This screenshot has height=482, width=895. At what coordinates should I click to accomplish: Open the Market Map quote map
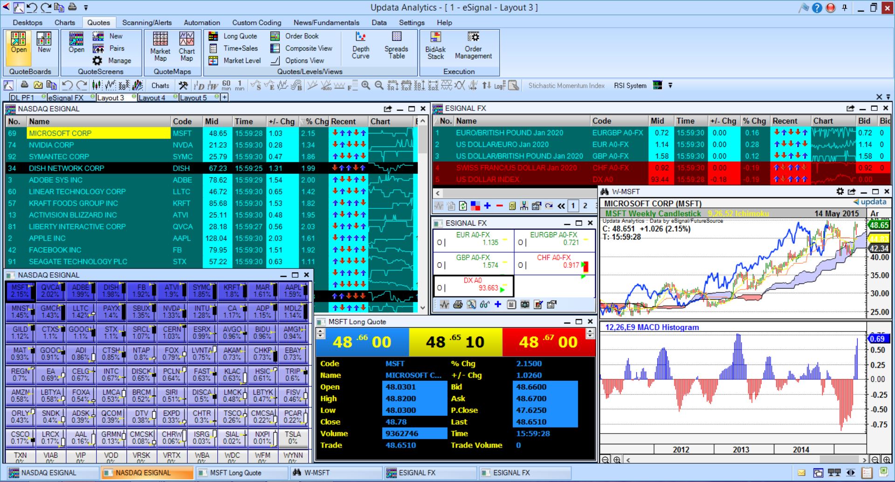tap(160, 47)
